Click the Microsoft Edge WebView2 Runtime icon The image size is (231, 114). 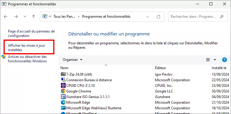(63, 108)
